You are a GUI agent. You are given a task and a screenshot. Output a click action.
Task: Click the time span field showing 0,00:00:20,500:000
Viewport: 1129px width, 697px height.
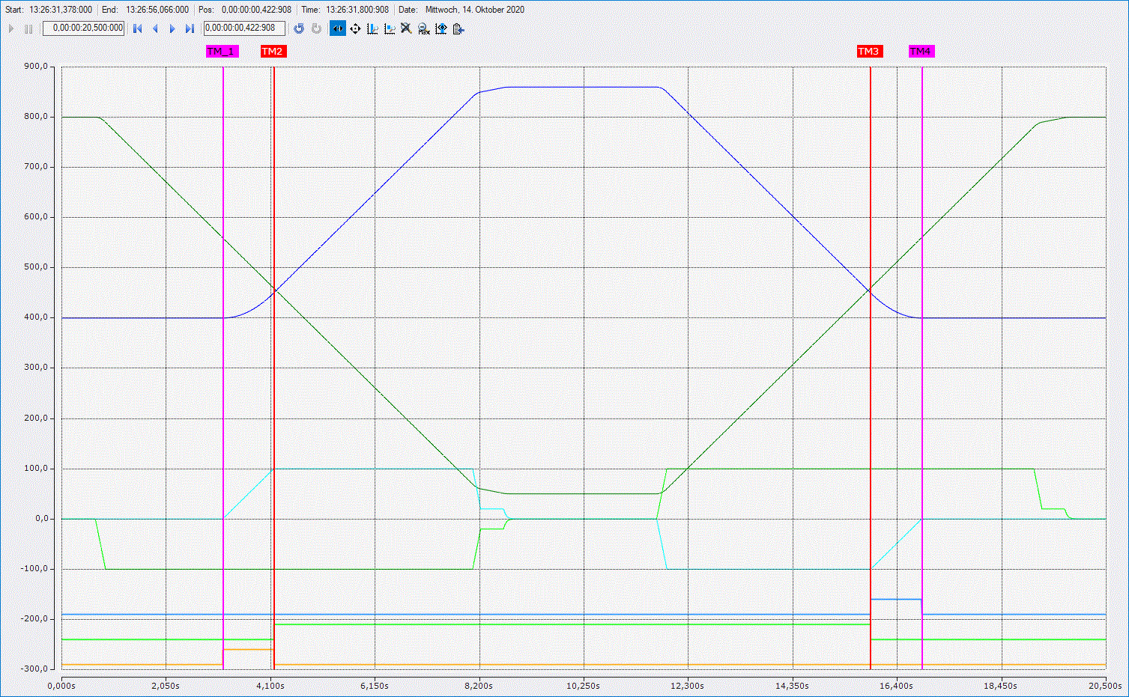coord(84,28)
